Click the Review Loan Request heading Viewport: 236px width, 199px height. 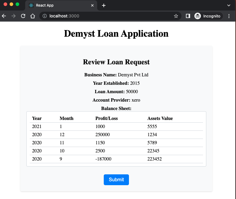tap(116, 62)
